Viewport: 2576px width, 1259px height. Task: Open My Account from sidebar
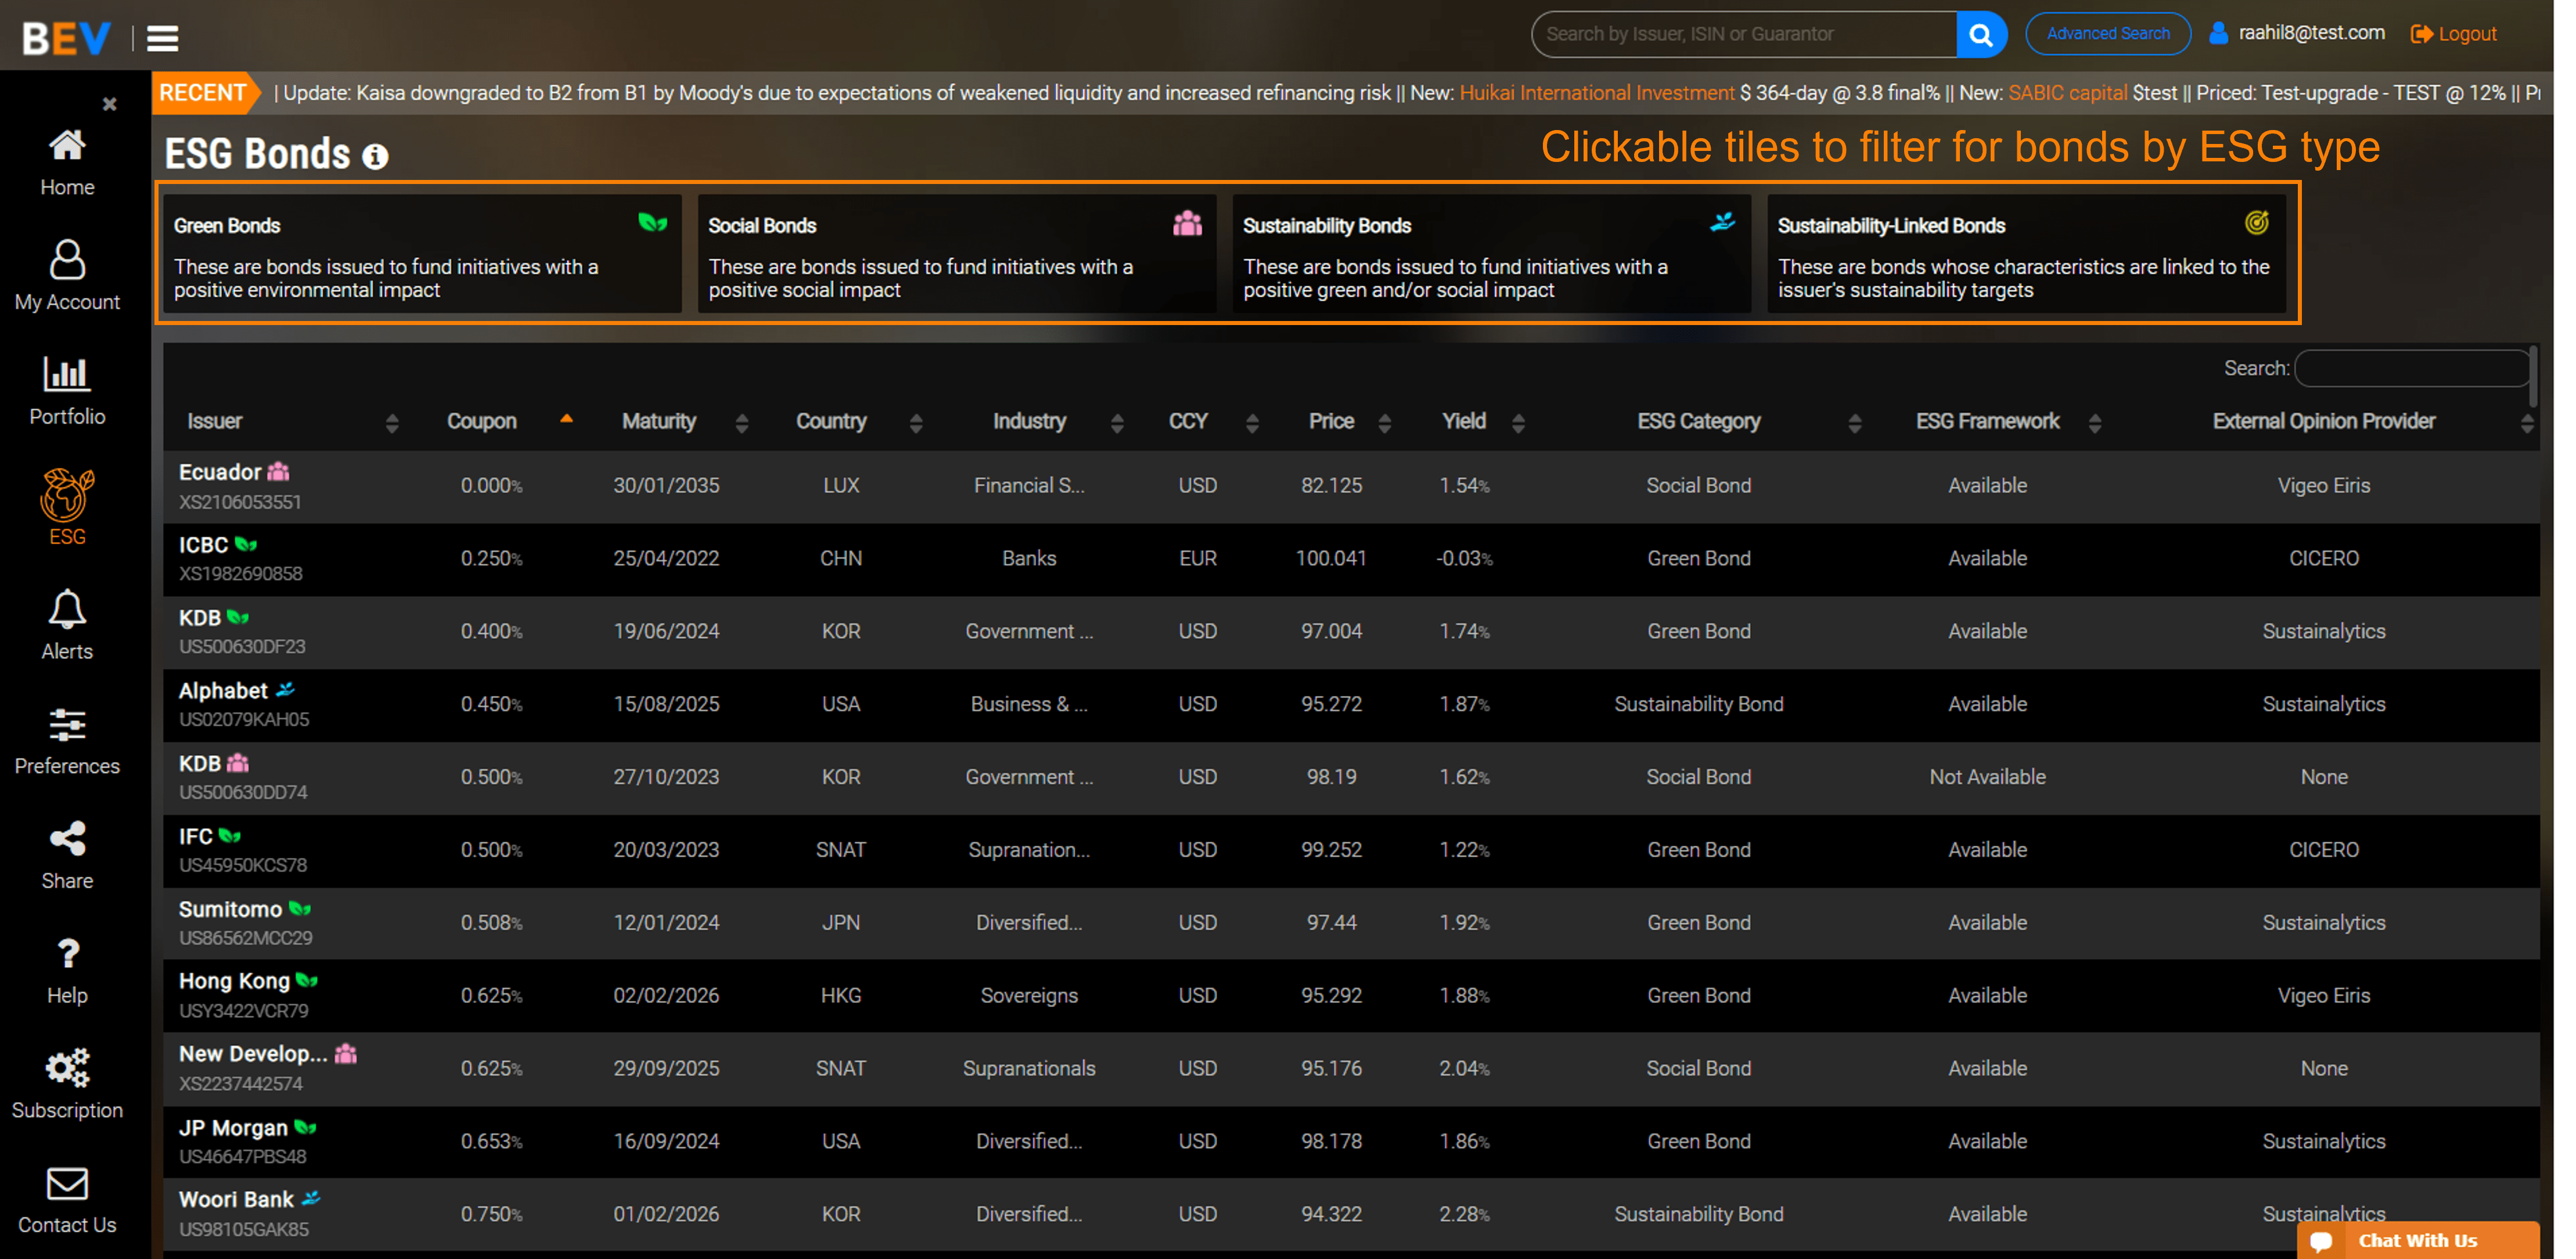(67, 260)
